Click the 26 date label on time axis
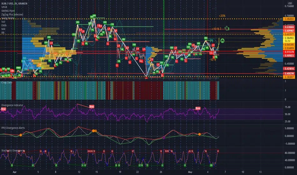The width and height of the screenshot is (297, 175). pos(161,172)
